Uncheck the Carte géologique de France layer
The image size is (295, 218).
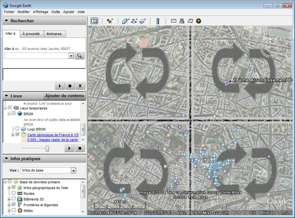pos(17,134)
